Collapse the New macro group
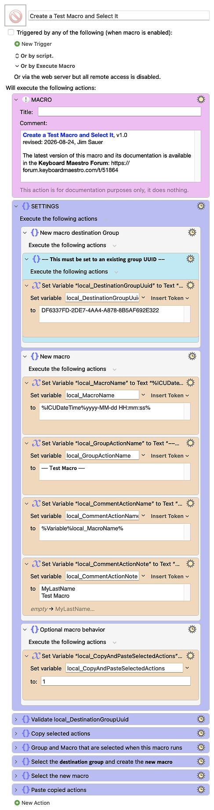214x810 pixels. click(25, 356)
